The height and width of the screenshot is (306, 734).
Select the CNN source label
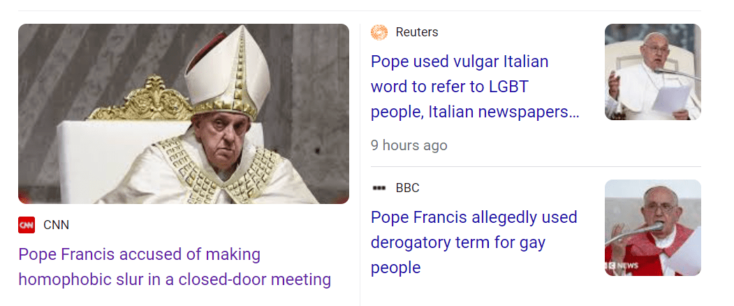[x=56, y=225]
